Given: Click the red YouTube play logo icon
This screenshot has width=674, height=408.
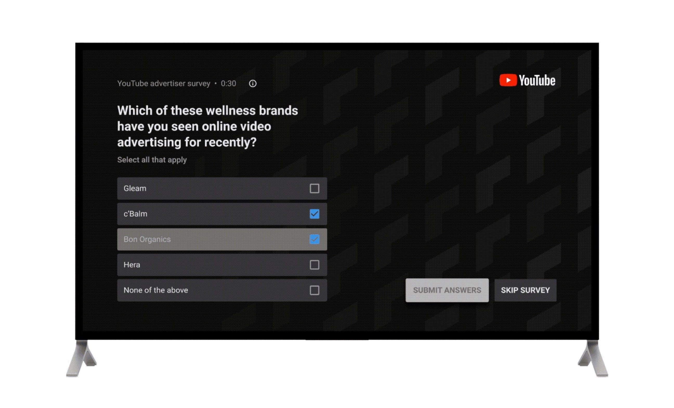Looking at the screenshot, I should [x=508, y=80].
